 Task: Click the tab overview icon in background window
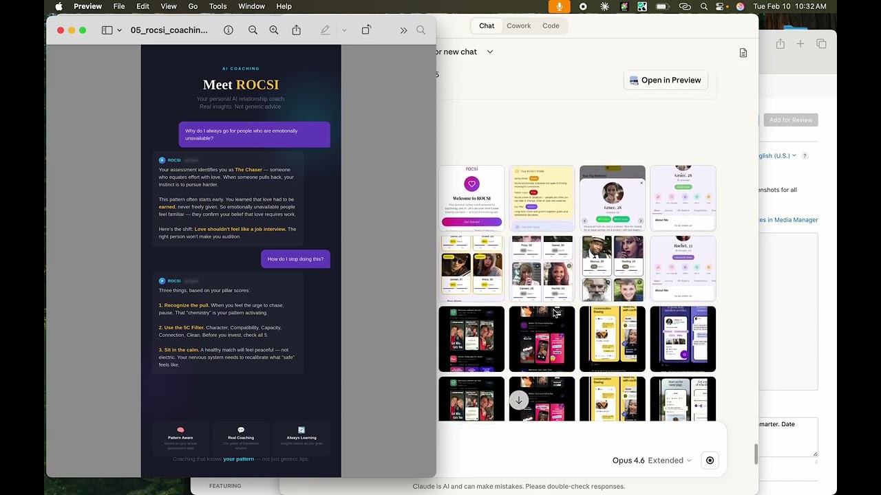pyautogui.click(x=821, y=44)
